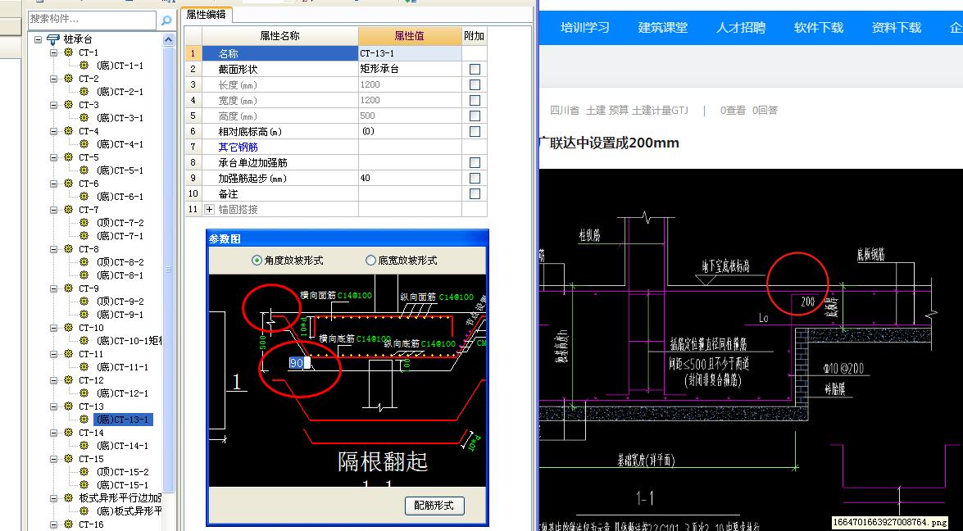Click the tree panel scroll-up arrow
This screenshot has height=531, width=963.
coord(168,39)
